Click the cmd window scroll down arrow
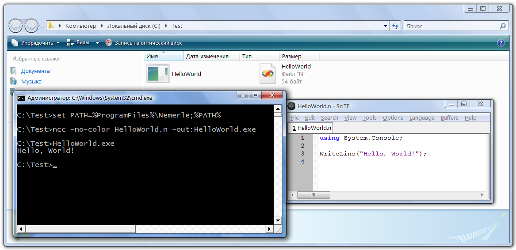The height and width of the screenshot is (250, 516). coord(278,220)
